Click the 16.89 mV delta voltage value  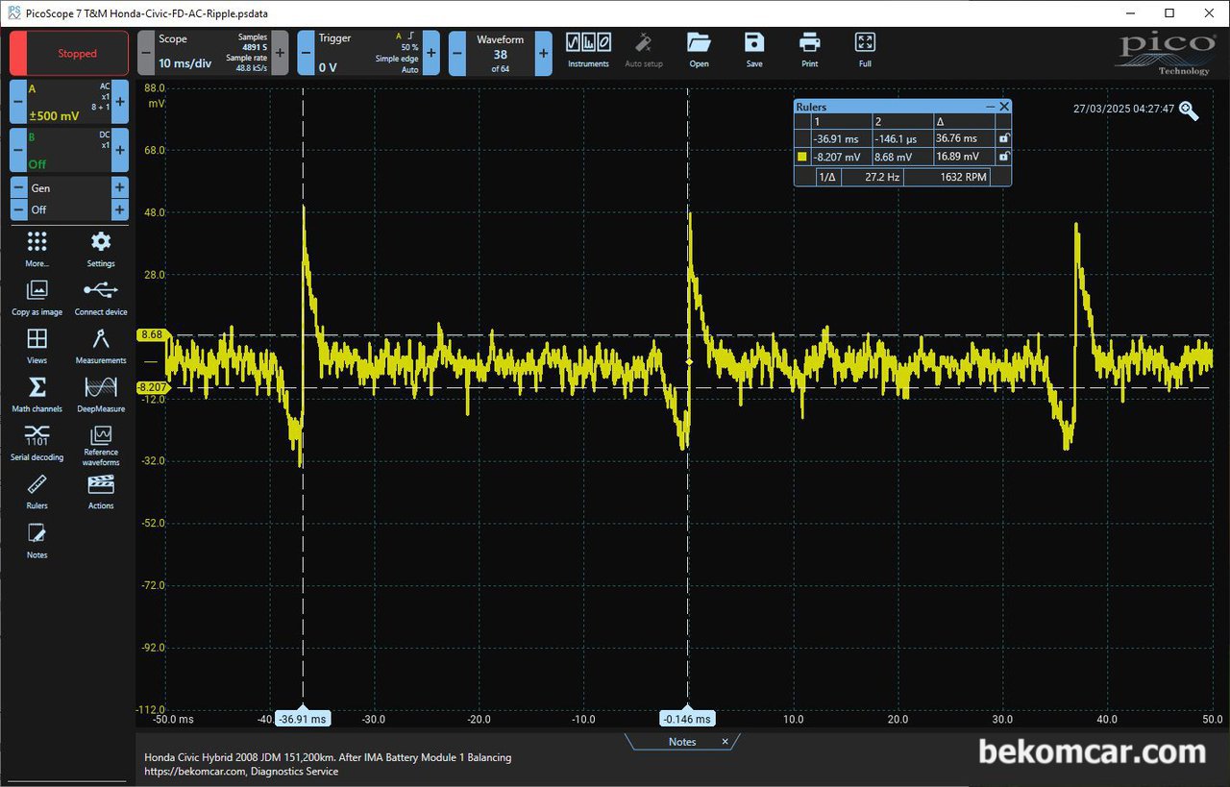click(957, 157)
